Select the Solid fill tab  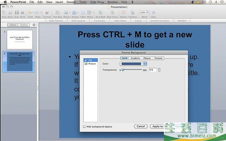pos(125,58)
